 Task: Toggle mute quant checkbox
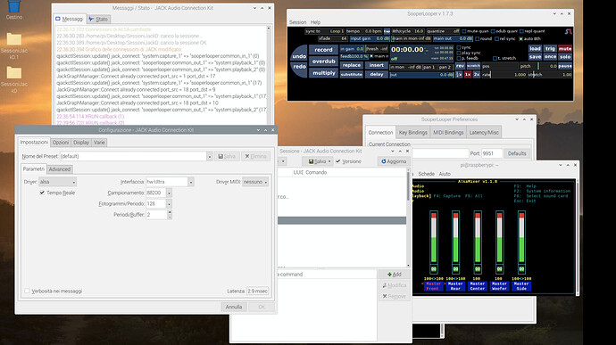pos(464,31)
